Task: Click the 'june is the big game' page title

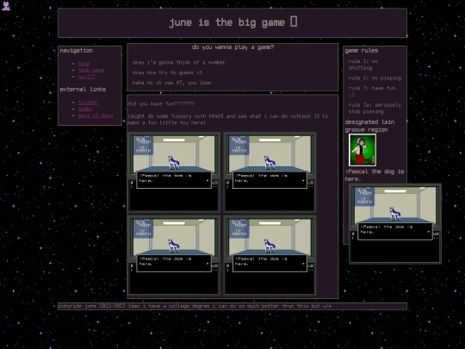Action: tap(232, 22)
